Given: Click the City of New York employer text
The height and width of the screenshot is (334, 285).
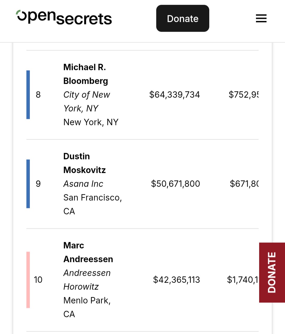Looking at the screenshot, I should click(87, 102).
